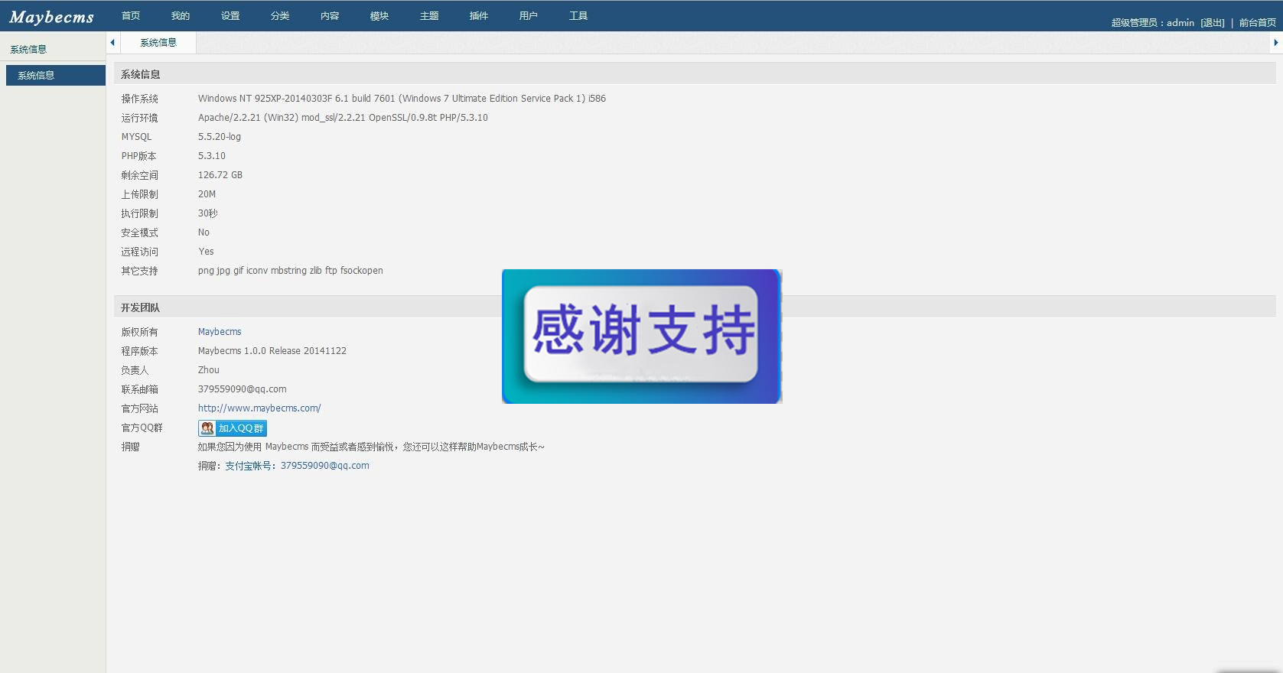Open the 内容 menu
Image resolution: width=1283 pixels, height=673 pixels.
click(330, 16)
